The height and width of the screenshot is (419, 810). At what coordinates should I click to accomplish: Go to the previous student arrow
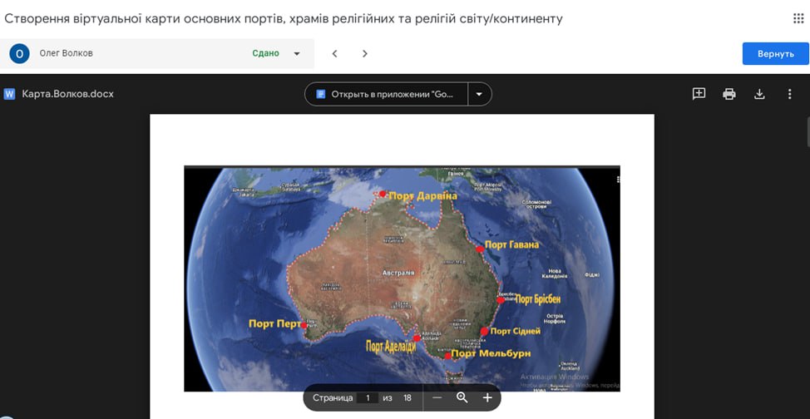[334, 54]
